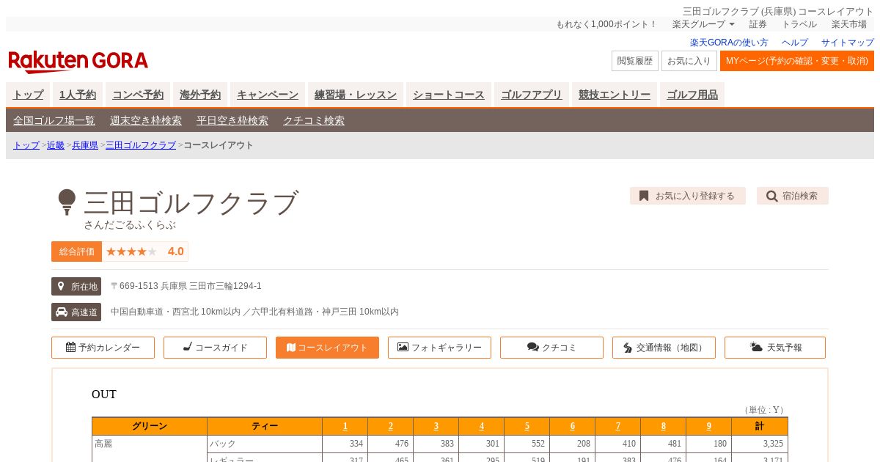The image size is (880, 462).
Task: Open 平日空き枠検索
Action: [x=232, y=120]
